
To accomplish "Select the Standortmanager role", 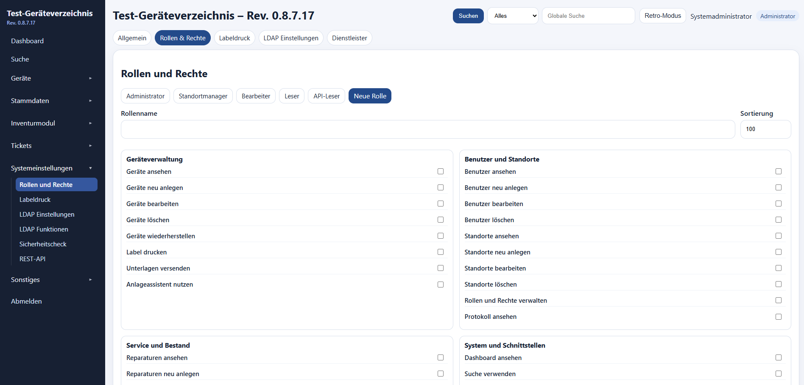I will [203, 96].
